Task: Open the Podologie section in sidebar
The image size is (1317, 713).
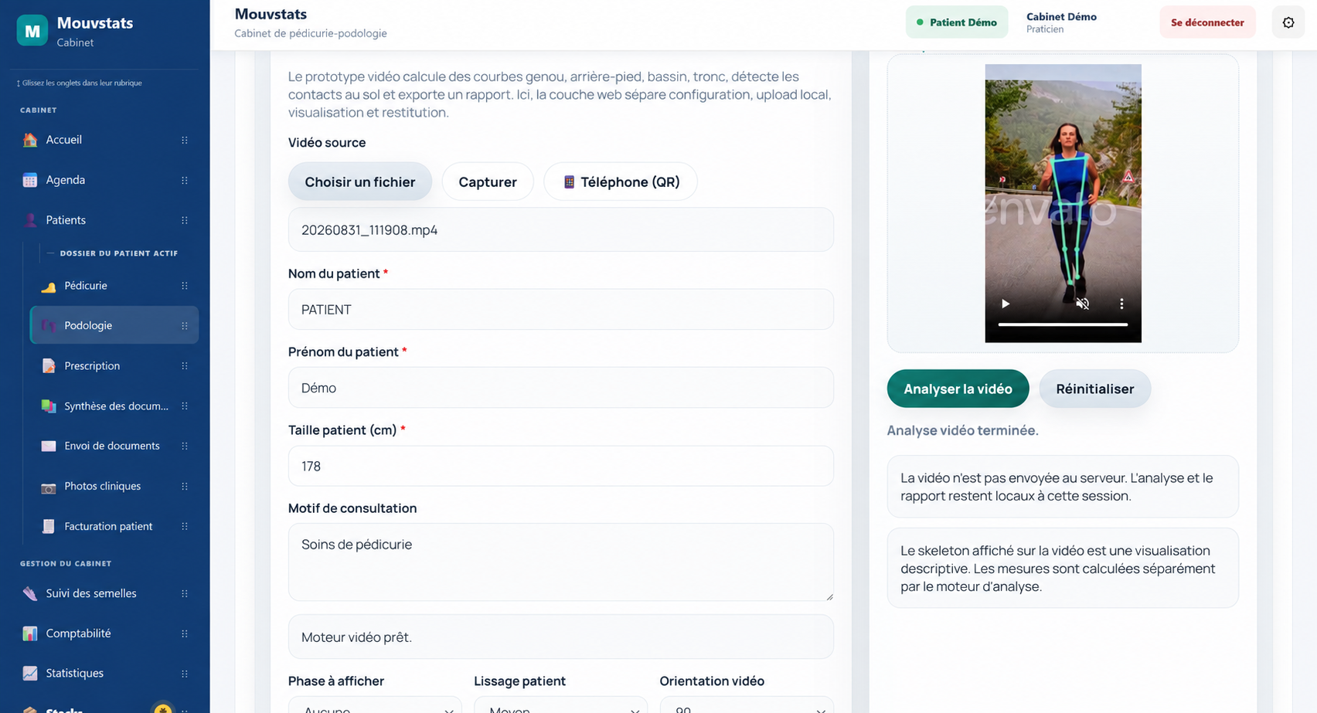Action: click(x=114, y=325)
